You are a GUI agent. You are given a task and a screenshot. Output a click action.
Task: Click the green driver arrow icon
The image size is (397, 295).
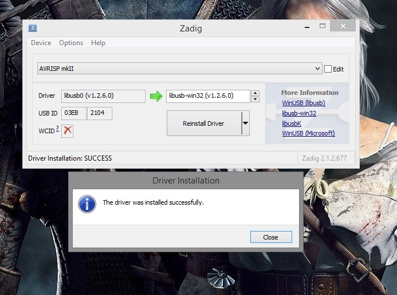[x=156, y=96]
